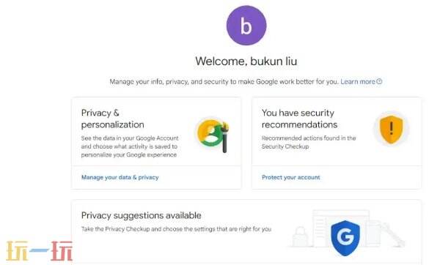Image resolution: width=440 pixels, height=265 pixels.
Task: Open the Learn more link
Action: tap(358, 81)
